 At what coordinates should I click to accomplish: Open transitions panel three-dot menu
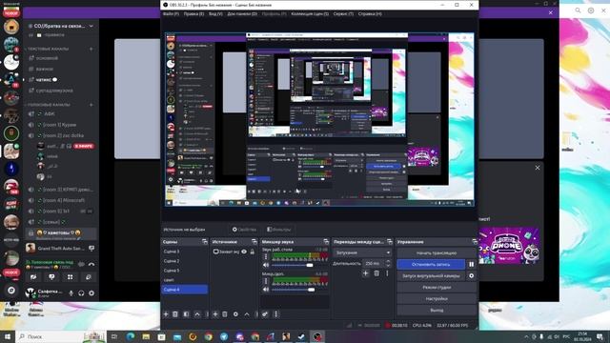(x=387, y=273)
